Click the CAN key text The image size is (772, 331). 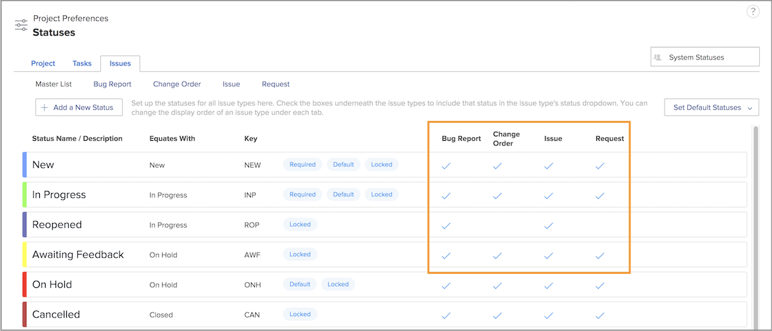(252, 316)
